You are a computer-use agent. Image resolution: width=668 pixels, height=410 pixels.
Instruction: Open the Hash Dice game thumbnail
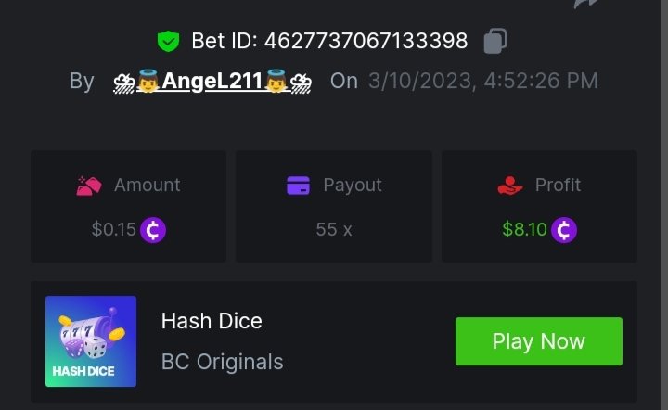(91, 341)
